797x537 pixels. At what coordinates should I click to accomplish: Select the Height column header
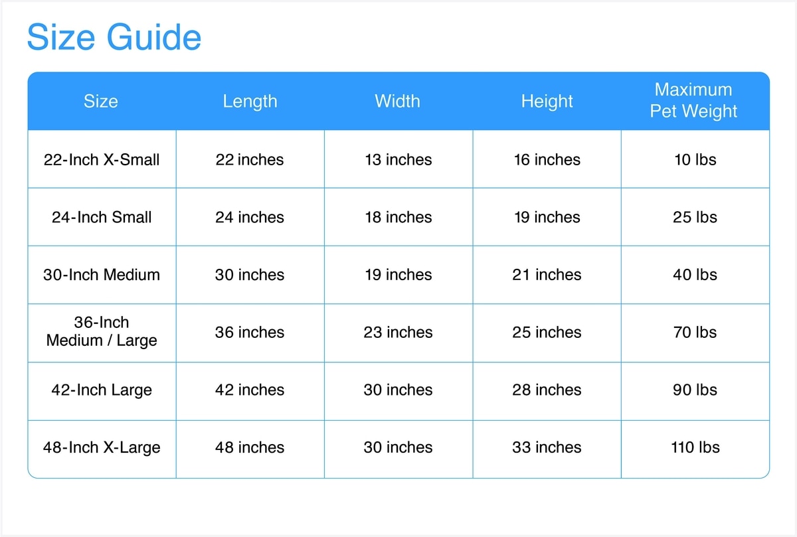click(x=547, y=102)
